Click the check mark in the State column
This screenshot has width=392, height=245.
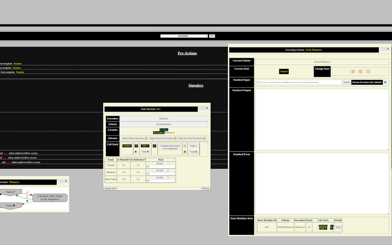309,227
